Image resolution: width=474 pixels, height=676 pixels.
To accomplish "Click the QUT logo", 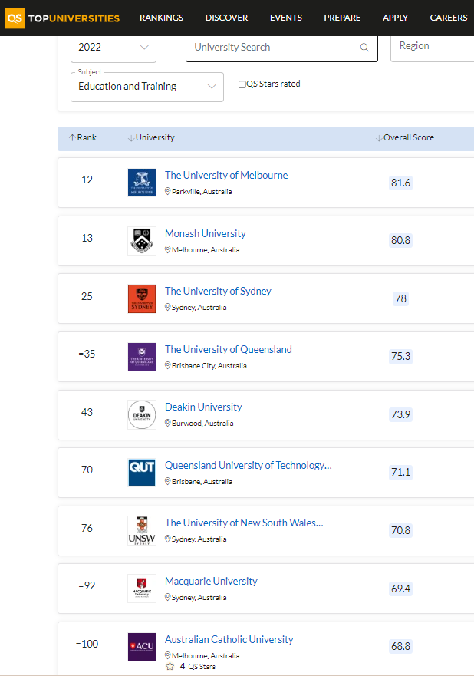I will point(142,473).
